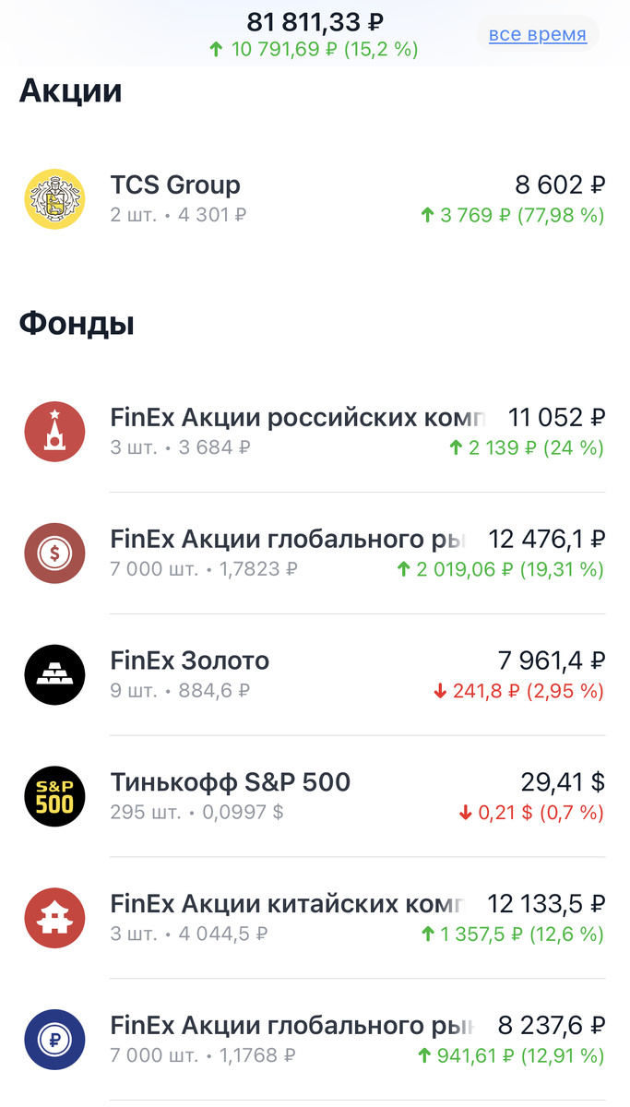The image size is (630, 1107).
Task: Expand the Фонды section header
Action: 77,324
